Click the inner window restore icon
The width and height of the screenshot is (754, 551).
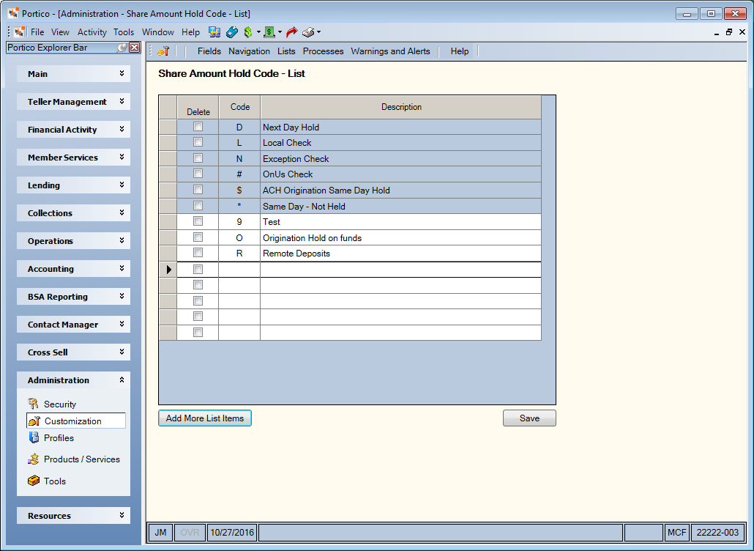pos(729,32)
